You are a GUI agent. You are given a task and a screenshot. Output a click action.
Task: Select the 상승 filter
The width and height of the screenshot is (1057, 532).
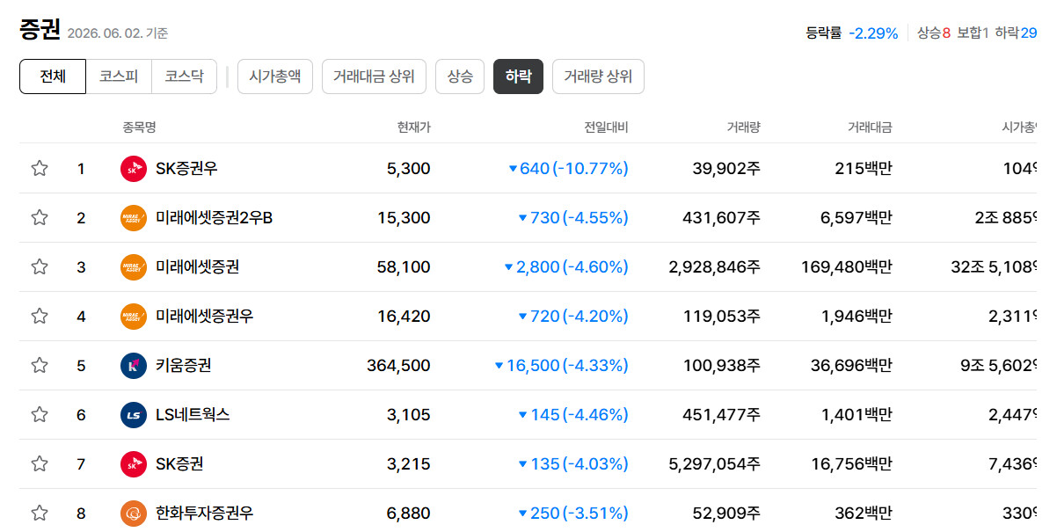(x=460, y=77)
